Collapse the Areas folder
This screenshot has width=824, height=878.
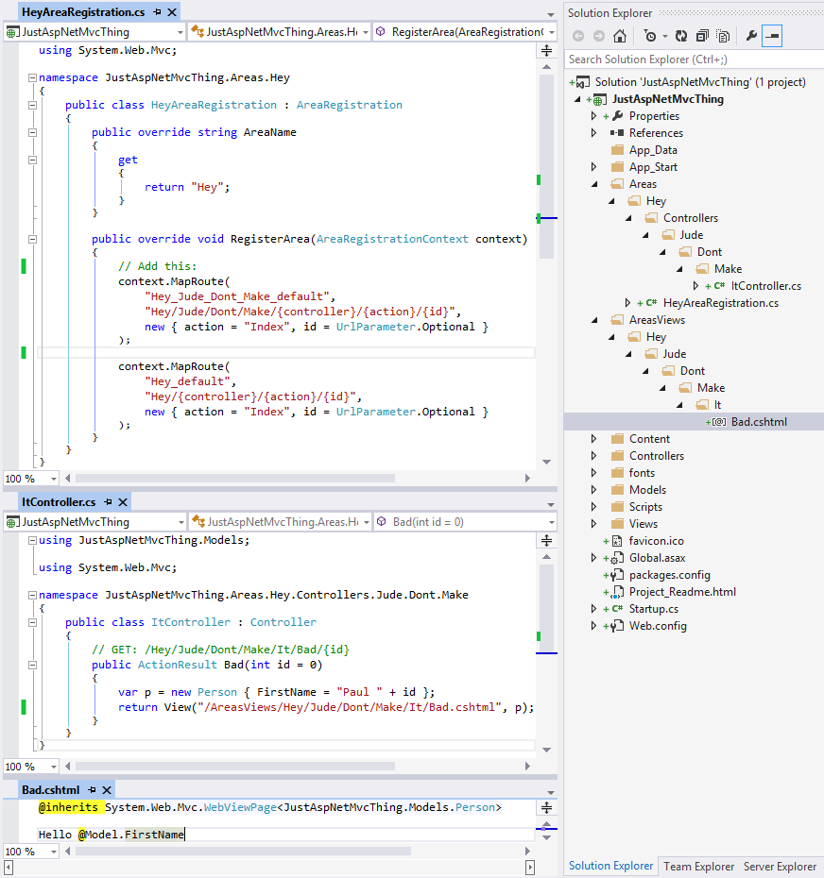pos(594,184)
